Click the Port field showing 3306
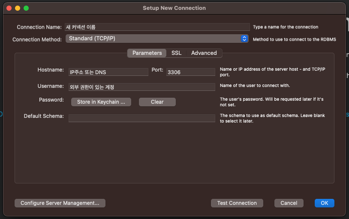 point(190,72)
